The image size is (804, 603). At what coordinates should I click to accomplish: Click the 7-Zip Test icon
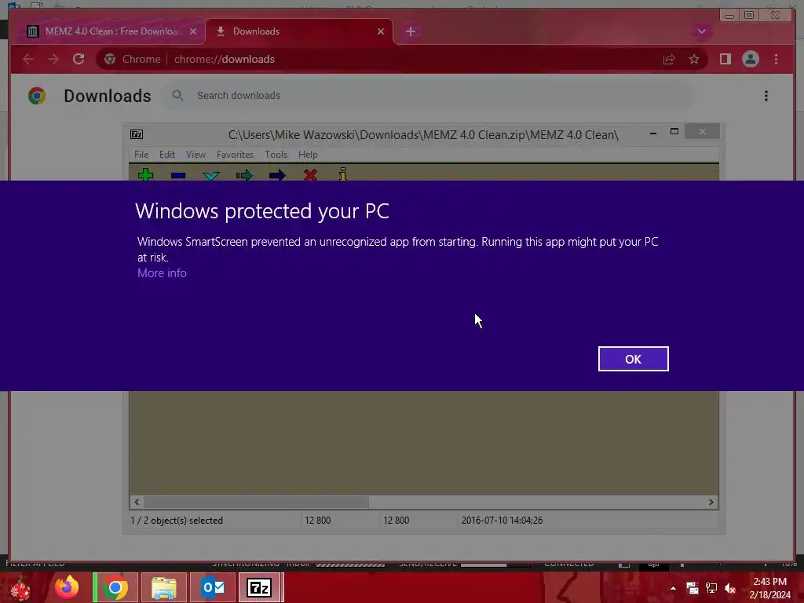210,175
